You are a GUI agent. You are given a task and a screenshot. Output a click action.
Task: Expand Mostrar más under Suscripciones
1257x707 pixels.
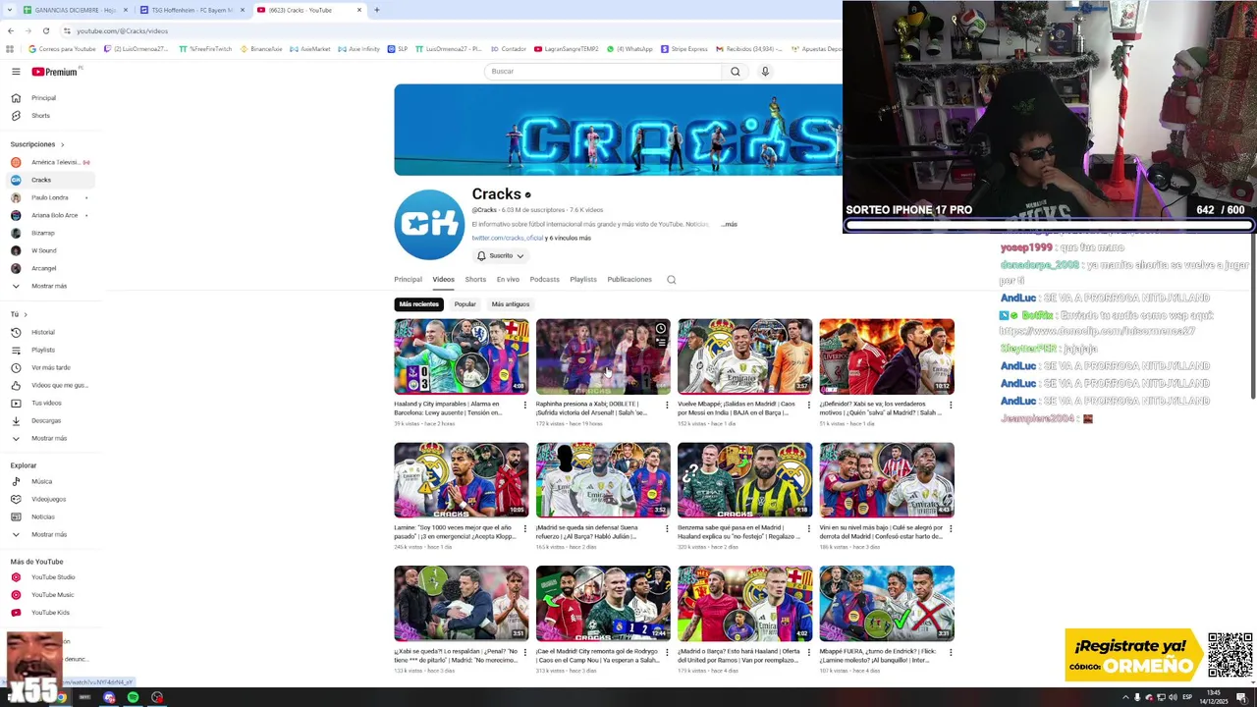[48, 286]
